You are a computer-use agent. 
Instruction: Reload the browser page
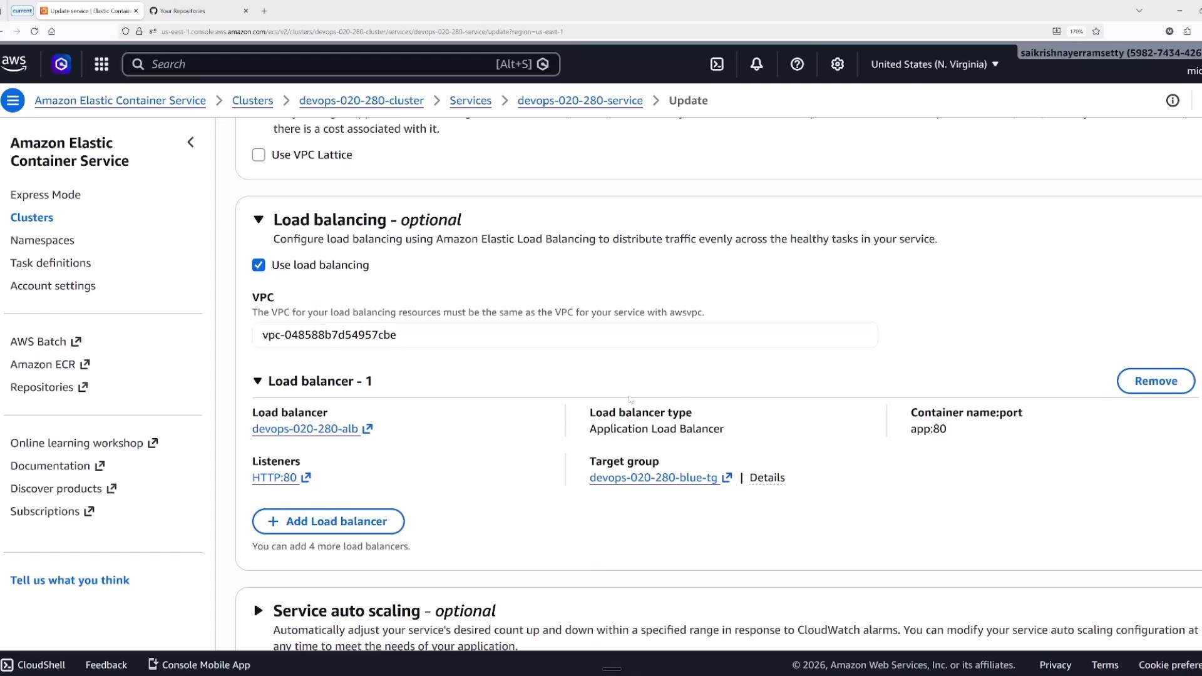click(34, 31)
